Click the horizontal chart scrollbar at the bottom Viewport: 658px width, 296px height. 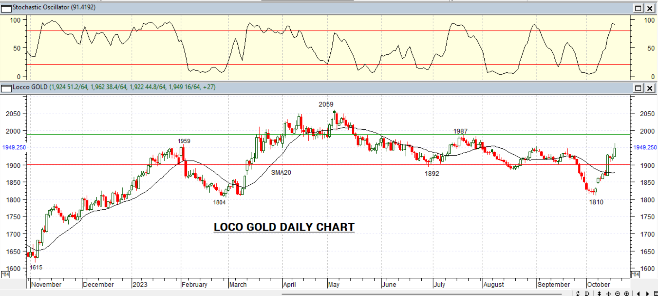(422, 294)
